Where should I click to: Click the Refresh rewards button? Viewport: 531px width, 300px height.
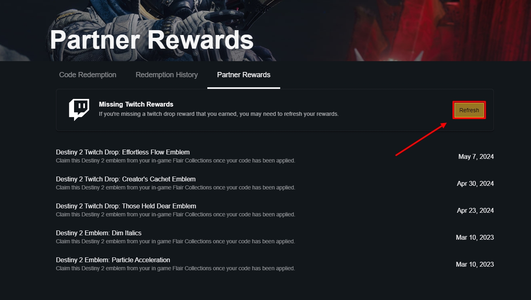pos(469,110)
